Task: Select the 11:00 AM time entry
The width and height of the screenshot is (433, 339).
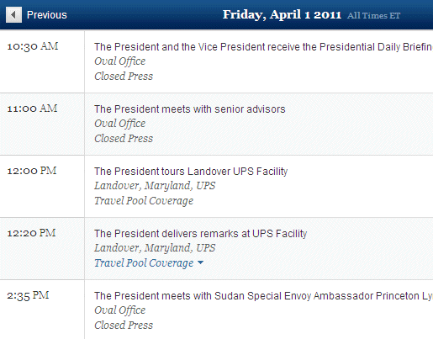Action: [x=32, y=109]
